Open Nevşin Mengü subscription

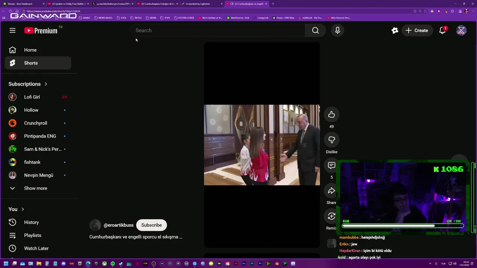click(x=38, y=175)
